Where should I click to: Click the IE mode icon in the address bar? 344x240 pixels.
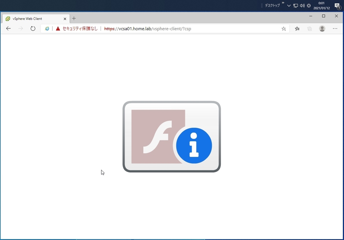(47, 28)
